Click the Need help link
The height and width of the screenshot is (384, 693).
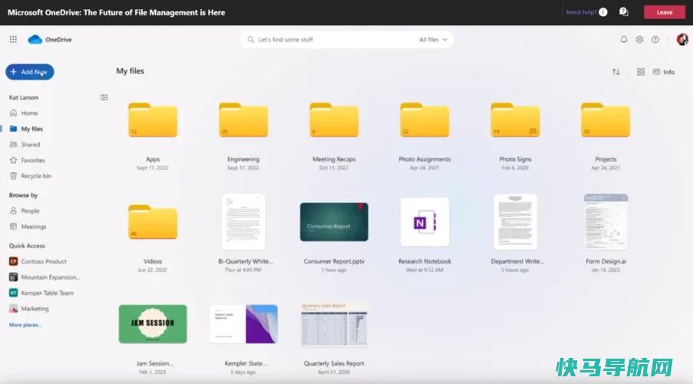581,12
